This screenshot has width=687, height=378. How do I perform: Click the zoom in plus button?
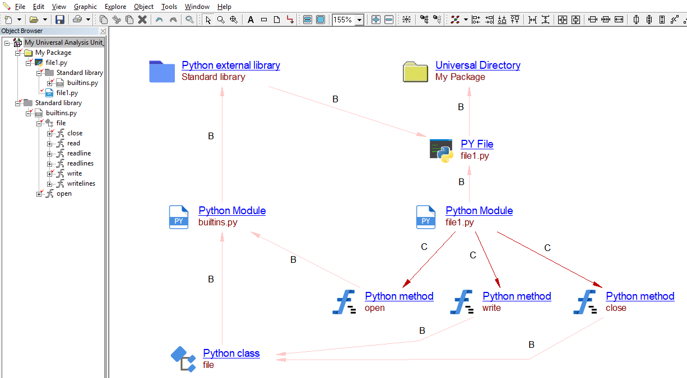pos(375,20)
